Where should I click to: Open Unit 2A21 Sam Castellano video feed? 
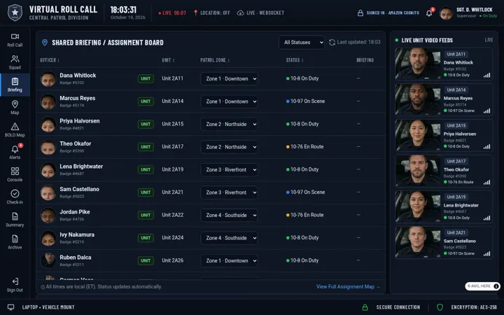point(444,242)
